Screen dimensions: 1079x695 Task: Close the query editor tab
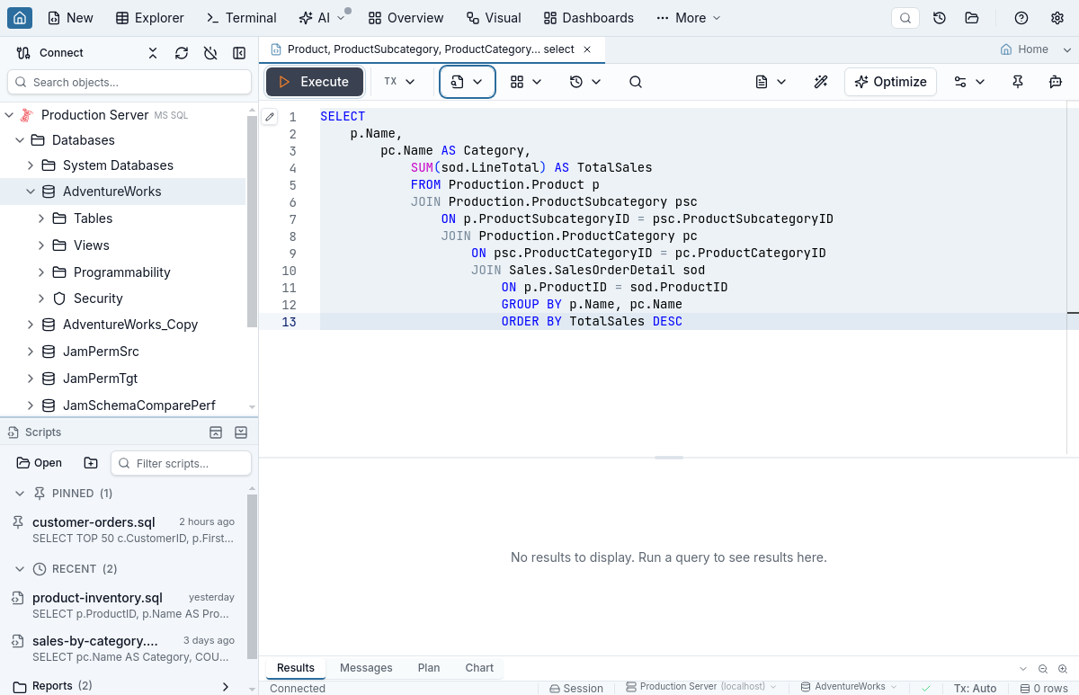coord(587,49)
